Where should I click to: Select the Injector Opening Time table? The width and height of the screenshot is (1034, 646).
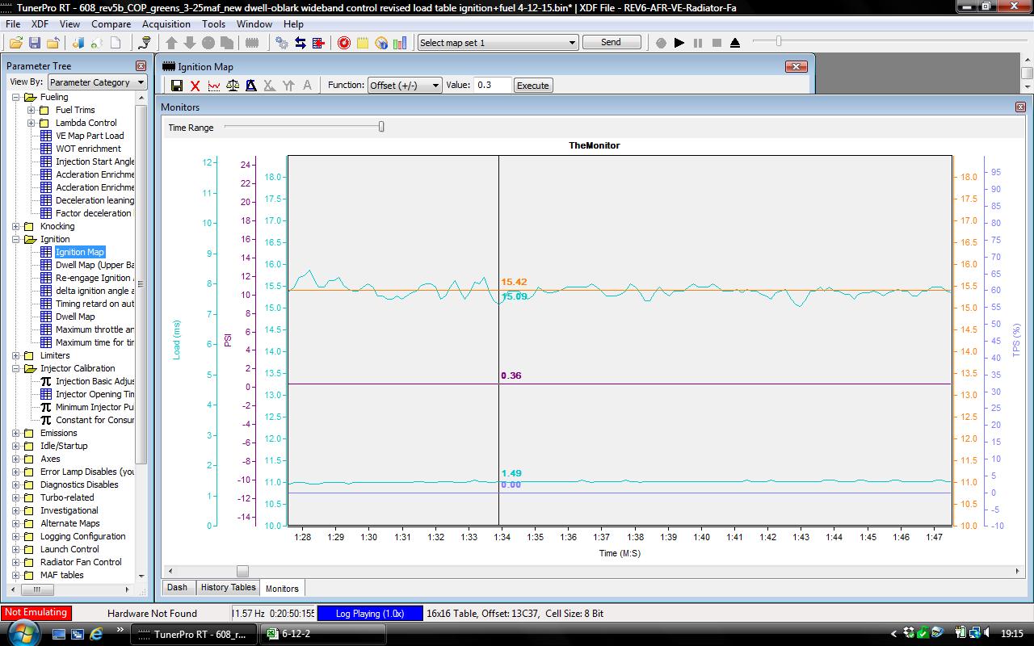pos(95,394)
